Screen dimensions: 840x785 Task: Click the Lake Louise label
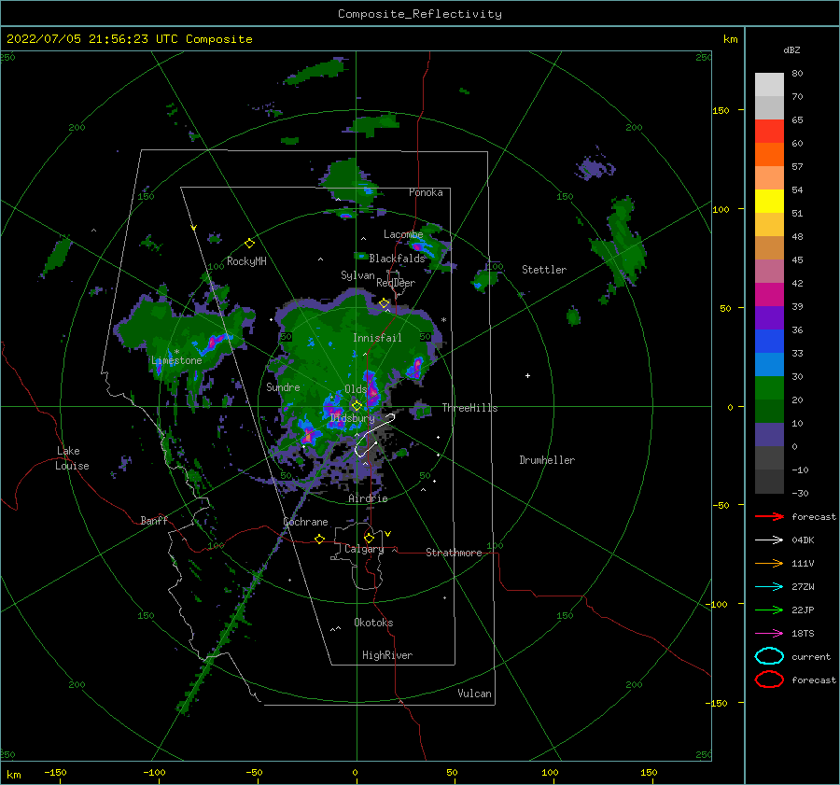tap(72, 458)
